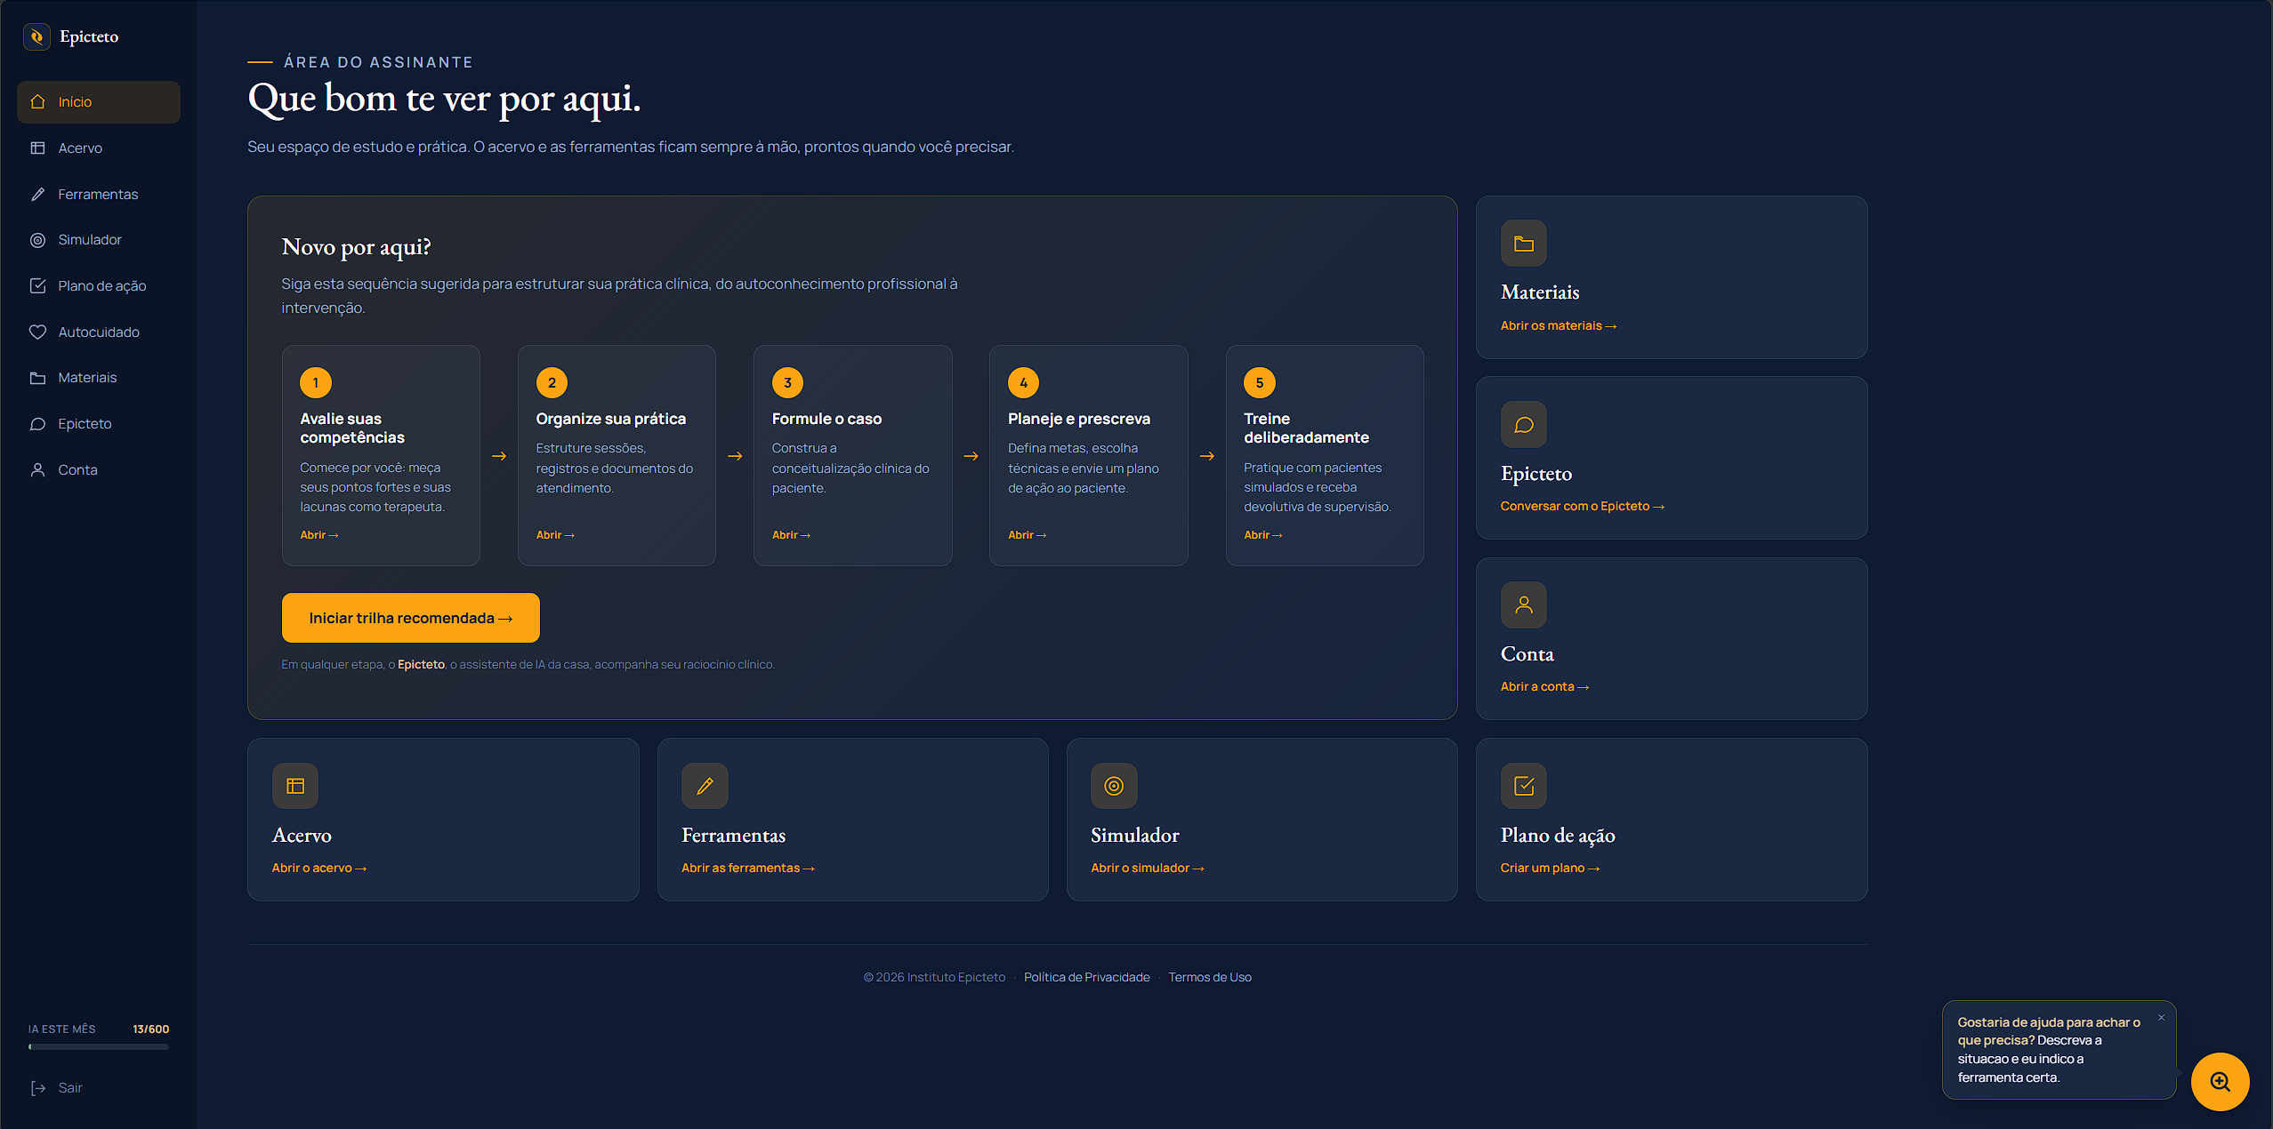The width and height of the screenshot is (2273, 1129).
Task: Click the Epicteto chat bubble card icon
Action: [x=1523, y=425]
